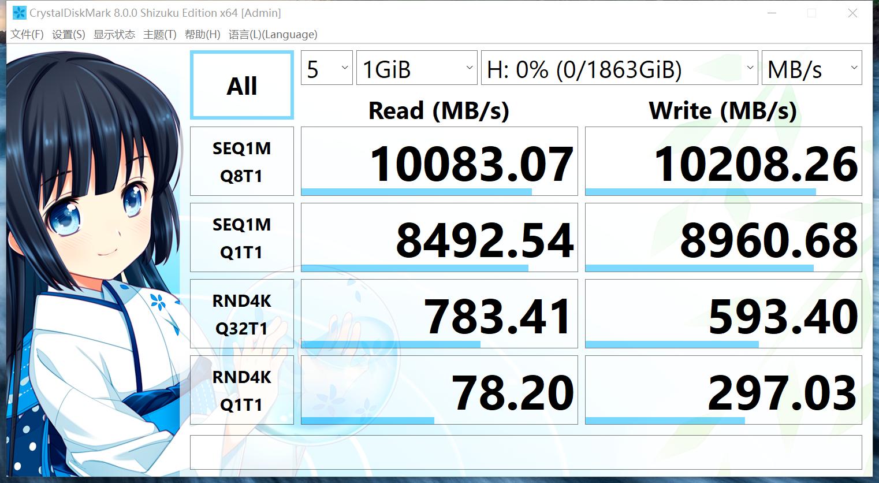The image size is (879, 483).
Task: Click the empty comment field at bottom
Action: coord(526,452)
